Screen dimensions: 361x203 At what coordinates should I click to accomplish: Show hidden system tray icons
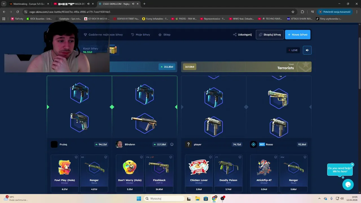[319, 198]
